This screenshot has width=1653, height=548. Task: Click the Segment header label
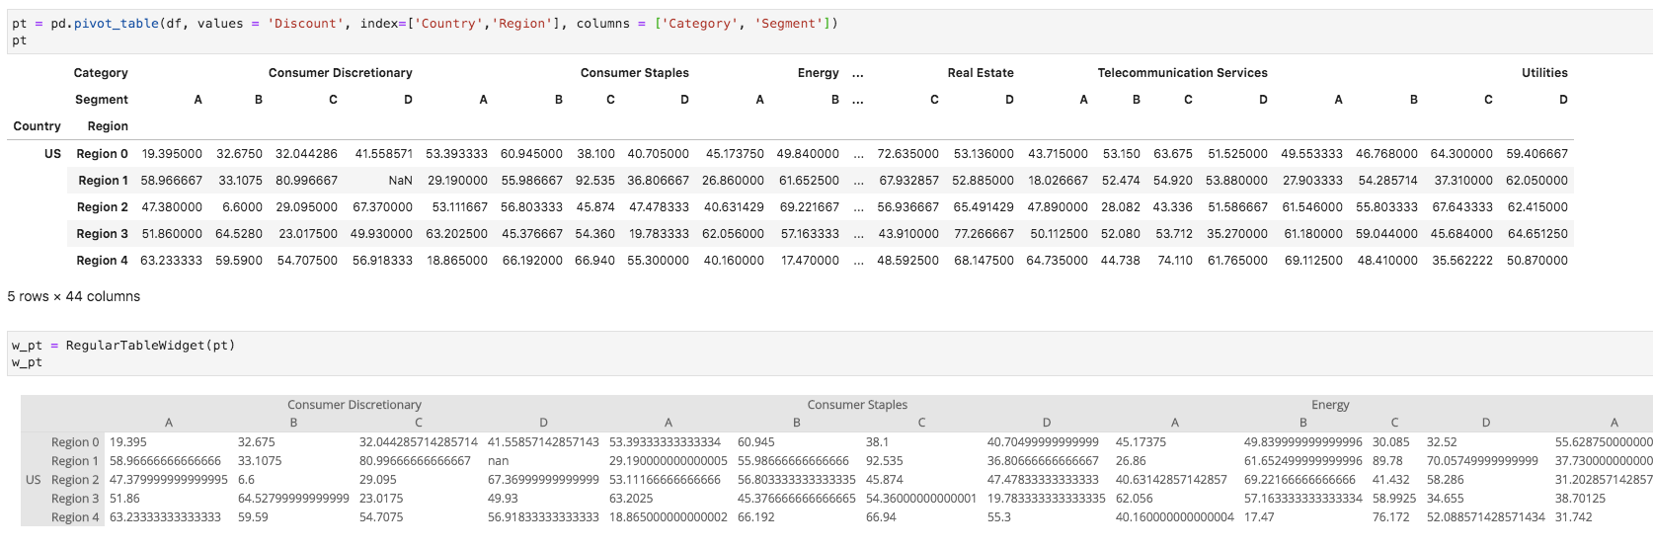[x=102, y=100]
